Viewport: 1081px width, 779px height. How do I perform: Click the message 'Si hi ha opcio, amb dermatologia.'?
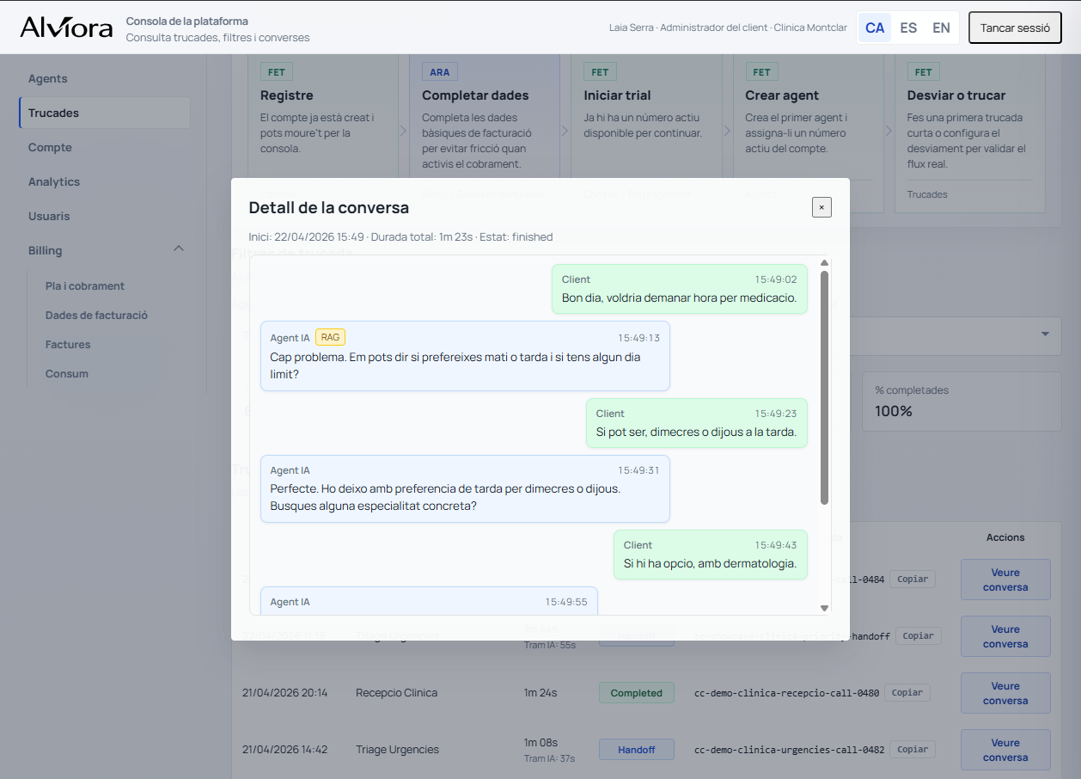[710, 555]
